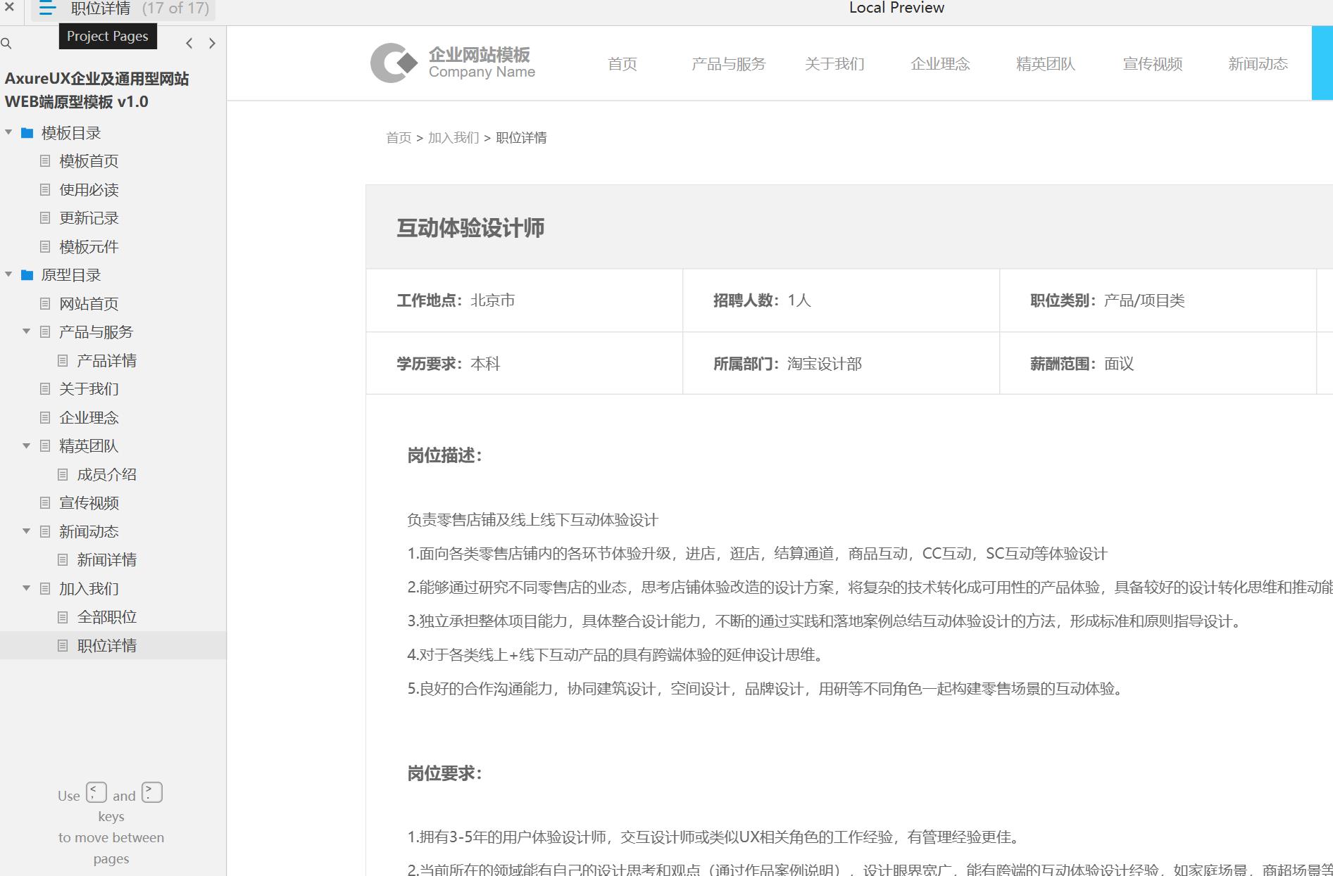The image size is (1333, 876).
Task: Select 精英团队 page in sidebar tree
Action: click(x=89, y=446)
